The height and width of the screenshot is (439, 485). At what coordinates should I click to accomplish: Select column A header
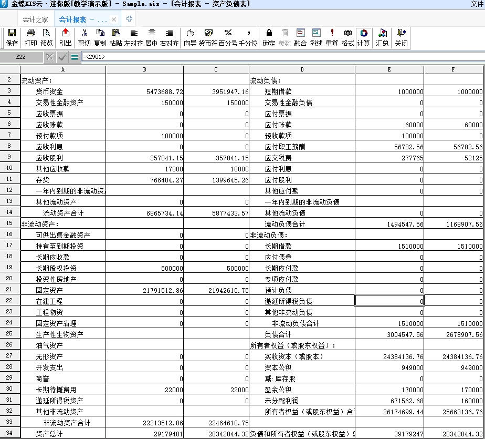click(63, 70)
